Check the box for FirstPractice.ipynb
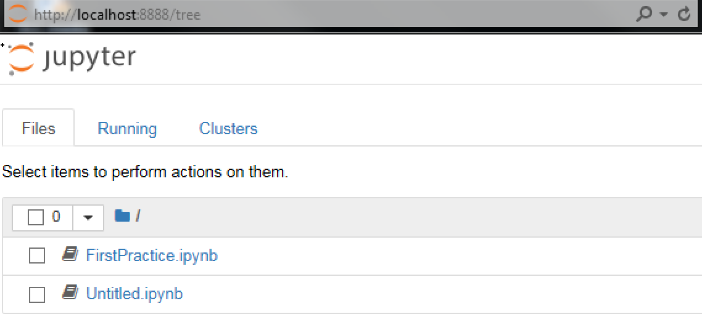 [37, 256]
